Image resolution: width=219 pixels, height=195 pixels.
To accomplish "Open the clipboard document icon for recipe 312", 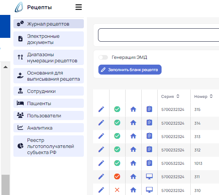I will click(149, 149).
